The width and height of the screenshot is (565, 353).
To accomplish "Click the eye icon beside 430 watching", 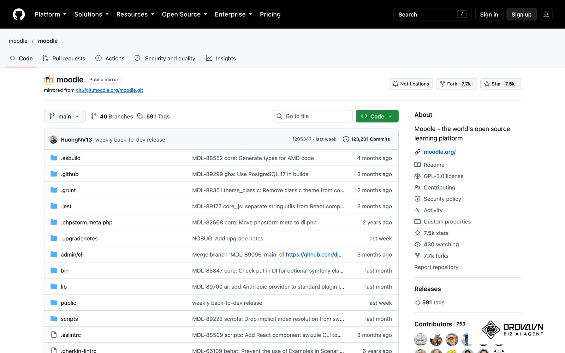I will 417,244.
